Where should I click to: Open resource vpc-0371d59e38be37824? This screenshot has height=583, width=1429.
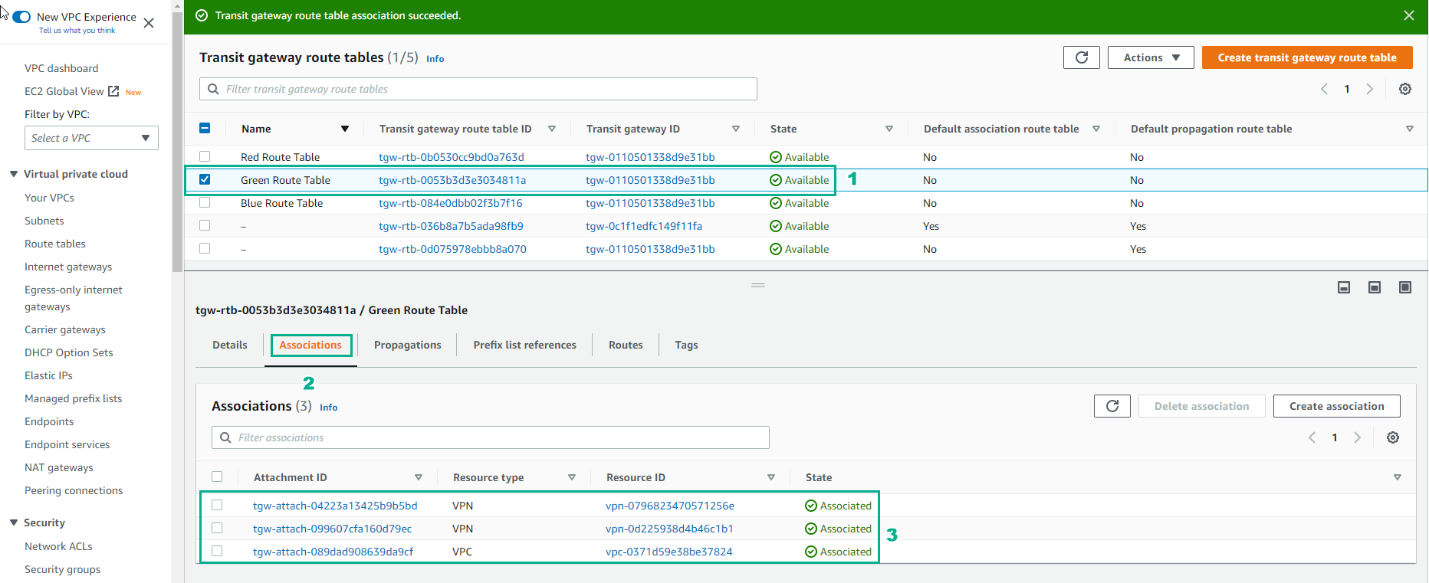click(x=669, y=552)
